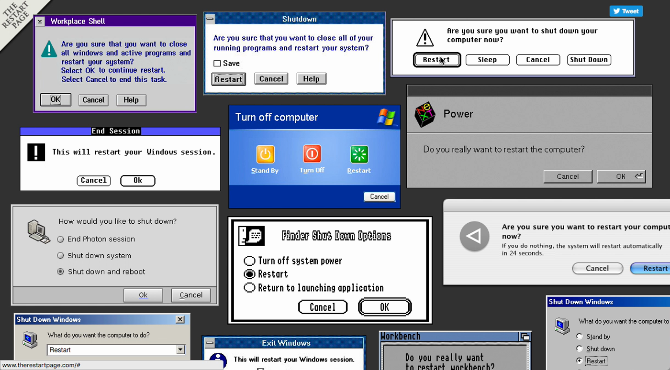This screenshot has height=370, width=670.
Task: Click Cancel in NeXT Power dialog
Action: pos(568,176)
